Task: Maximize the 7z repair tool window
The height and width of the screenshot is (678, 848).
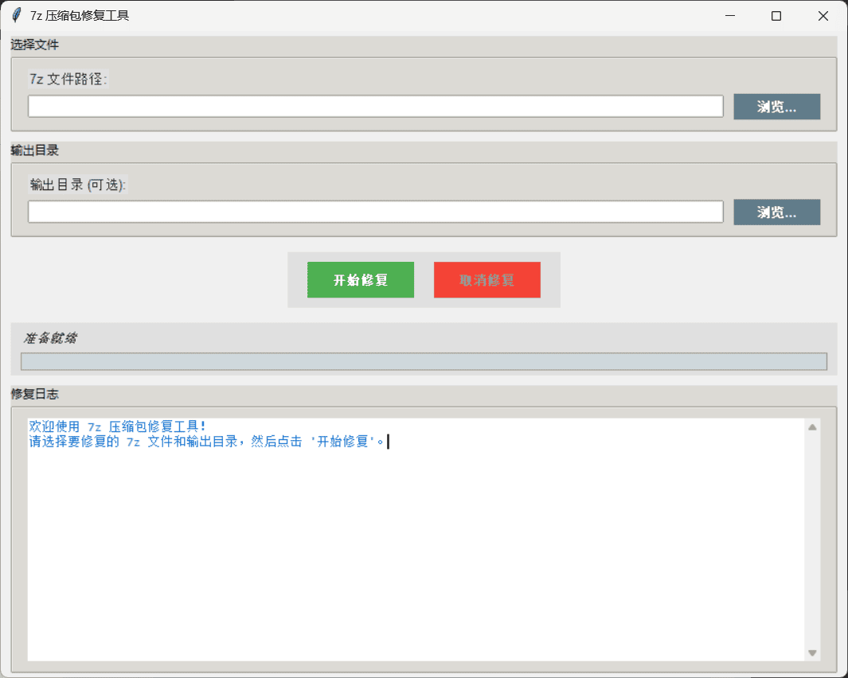Action: (776, 16)
